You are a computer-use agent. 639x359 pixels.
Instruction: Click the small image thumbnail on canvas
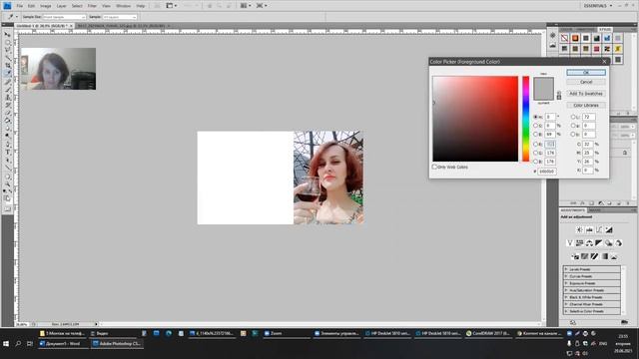58,69
